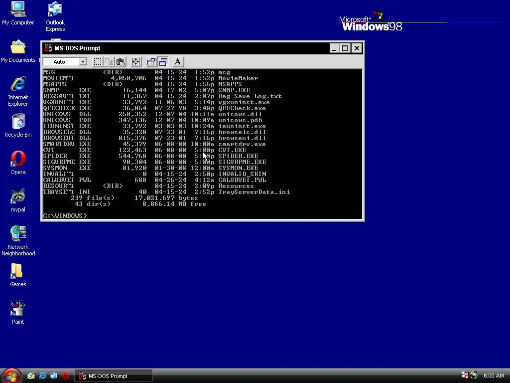The image size is (510, 383).
Task: Launch Internet Explorer from quick launch
Action: [x=42, y=376]
